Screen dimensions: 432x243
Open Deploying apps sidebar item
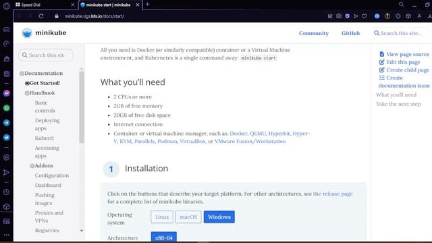pos(47,124)
